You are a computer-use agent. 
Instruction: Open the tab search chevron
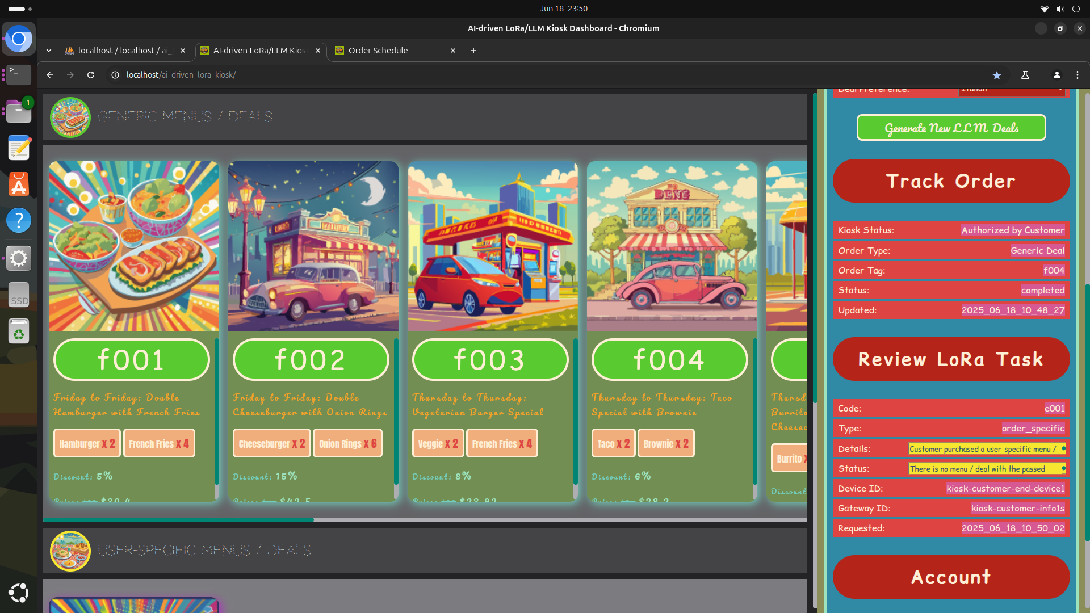coord(49,51)
